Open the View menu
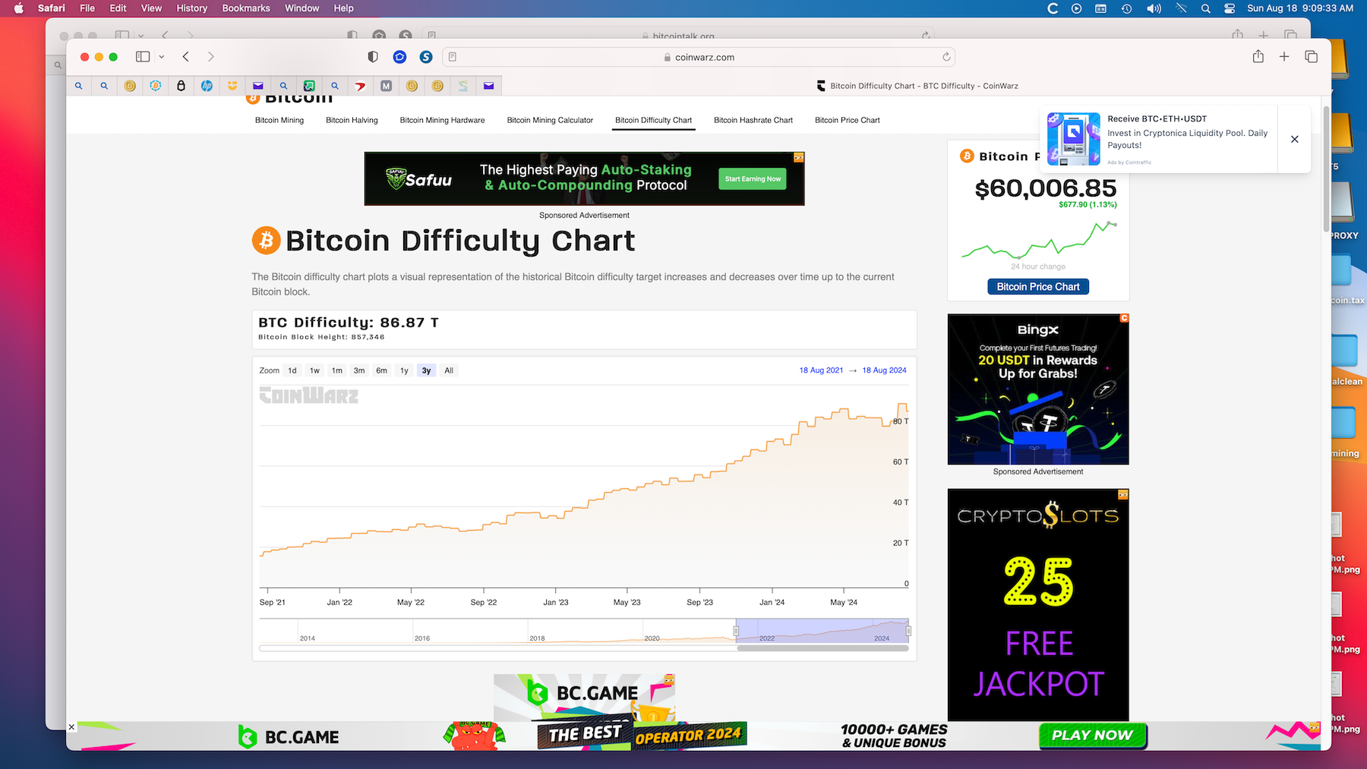This screenshot has width=1367, height=769. (x=151, y=8)
